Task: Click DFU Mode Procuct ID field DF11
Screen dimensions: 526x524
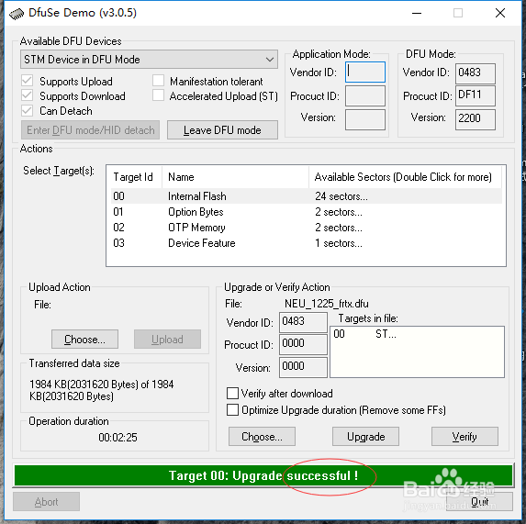Action: click(x=476, y=95)
